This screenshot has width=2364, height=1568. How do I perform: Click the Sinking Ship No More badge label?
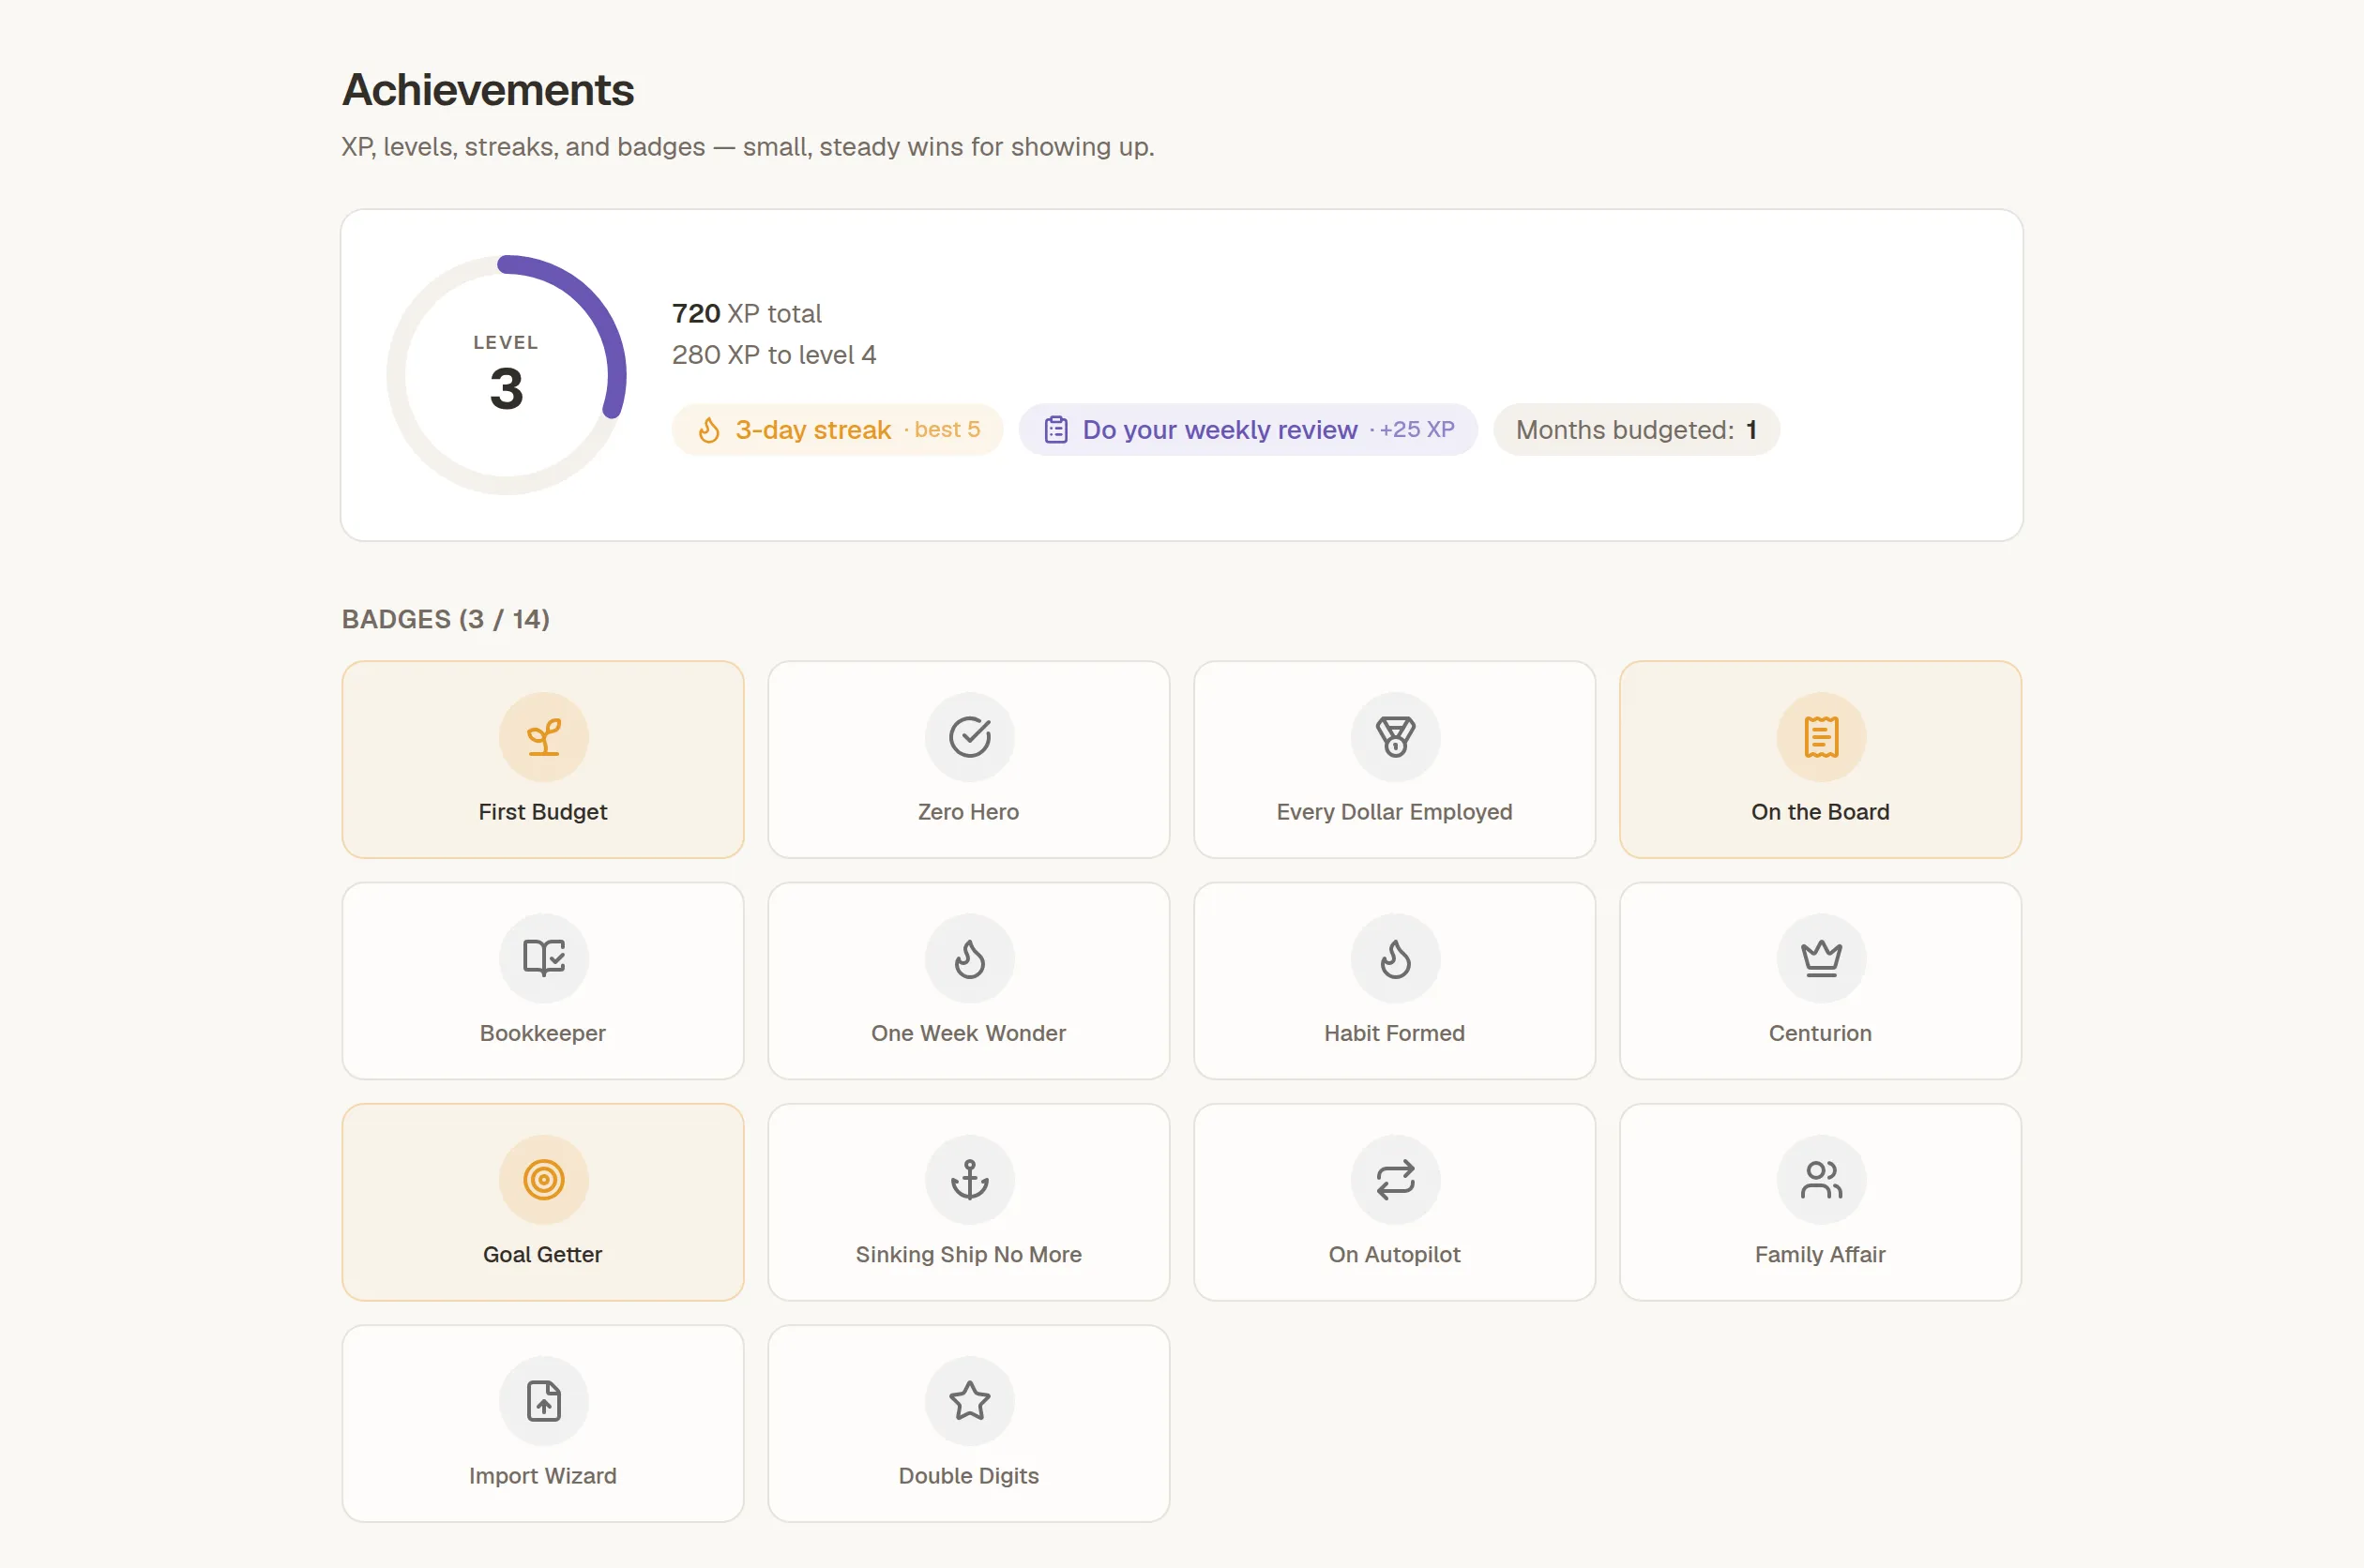[x=969, y=1254]
